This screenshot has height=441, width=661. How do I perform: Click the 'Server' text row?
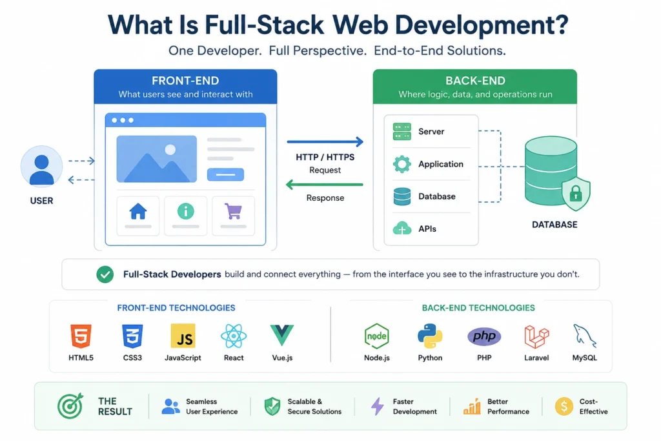click(x=431, y=132)
